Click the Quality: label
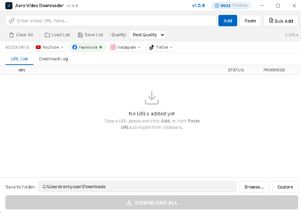The height and width of the screenshot is (213, 301). click(119, 35)
